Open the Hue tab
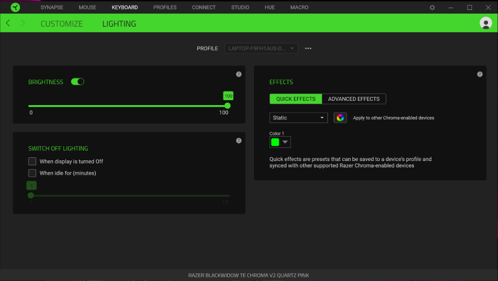498x281 pixels. point(270,7)
